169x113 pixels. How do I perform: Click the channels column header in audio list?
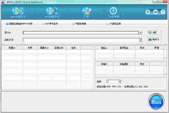coord(157,48)
